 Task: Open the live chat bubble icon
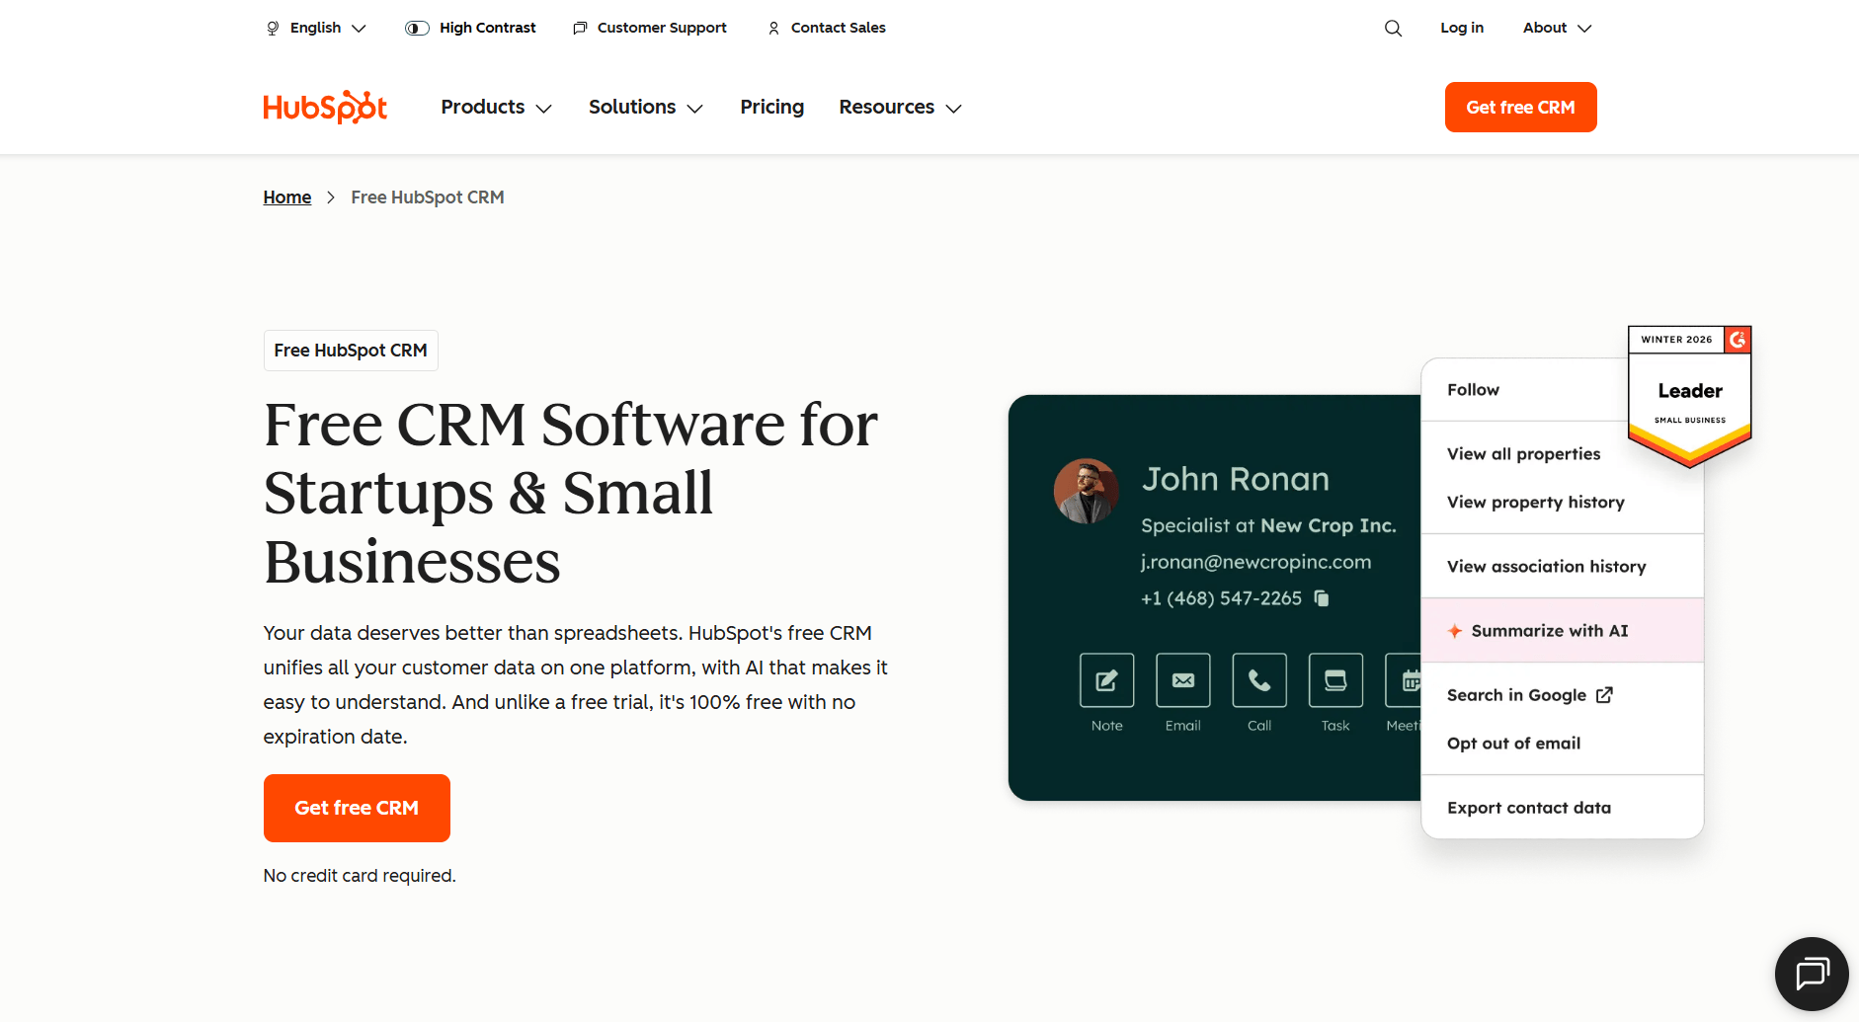click(x=1812, y=974)
